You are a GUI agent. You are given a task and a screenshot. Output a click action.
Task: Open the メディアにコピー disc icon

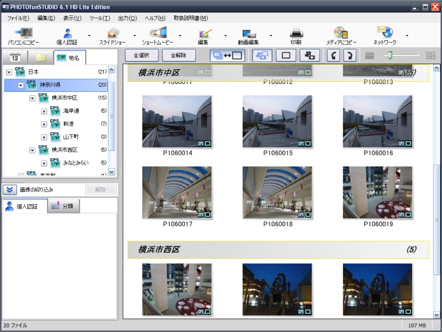pyautogui.click(x=341, y=34)
